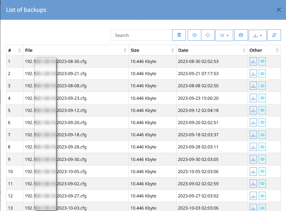Download the 2023-08-30.cfg backup

[253, 61]
